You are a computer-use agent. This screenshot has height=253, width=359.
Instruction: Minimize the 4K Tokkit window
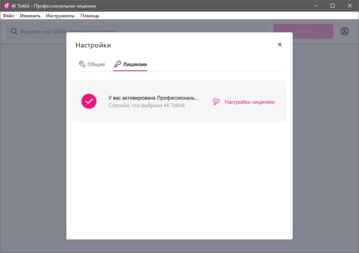coord(316,6)
